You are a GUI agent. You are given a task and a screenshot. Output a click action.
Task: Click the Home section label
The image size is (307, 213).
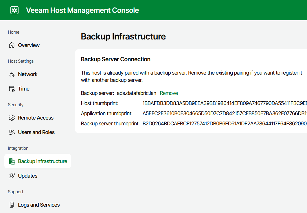(x=14, y=32)
